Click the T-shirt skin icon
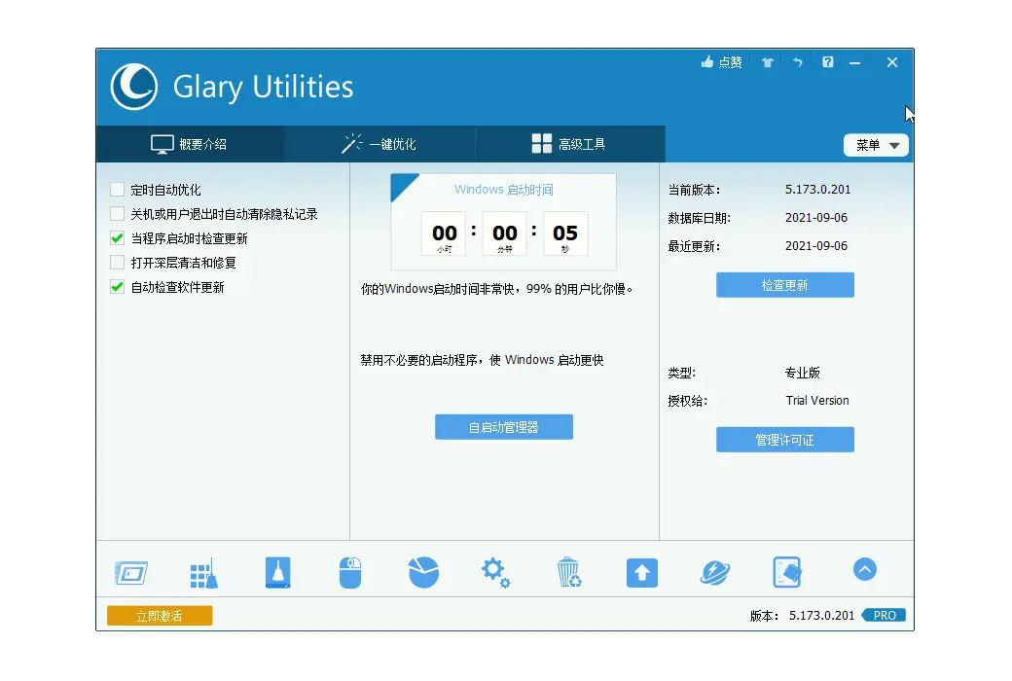 (768, 62)
